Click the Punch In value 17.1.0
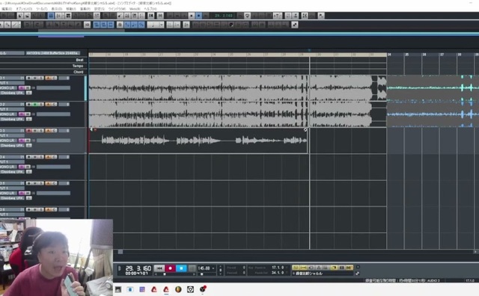Screen dimensions: 479x296 point(278,268)
